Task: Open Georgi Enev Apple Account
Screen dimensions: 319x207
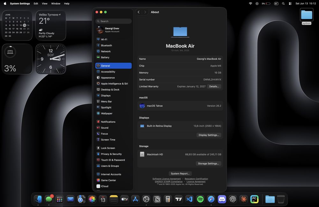Action: coord(113,30)
